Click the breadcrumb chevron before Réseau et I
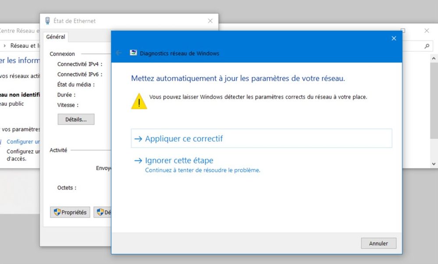This screenshot has height=264, width=438. [4, 46]
